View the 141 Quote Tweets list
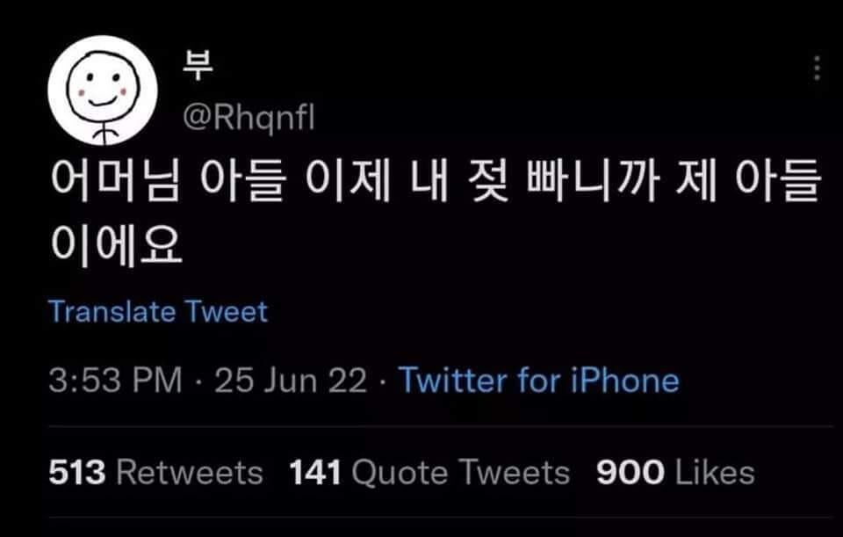 click(x=429, y=473)
